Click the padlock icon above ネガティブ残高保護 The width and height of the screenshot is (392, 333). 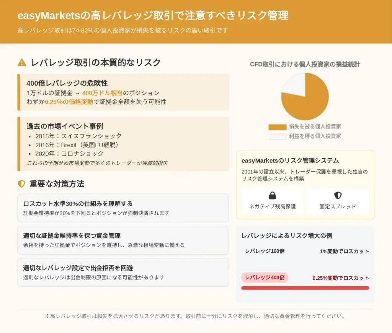click(x=273, y=196)
